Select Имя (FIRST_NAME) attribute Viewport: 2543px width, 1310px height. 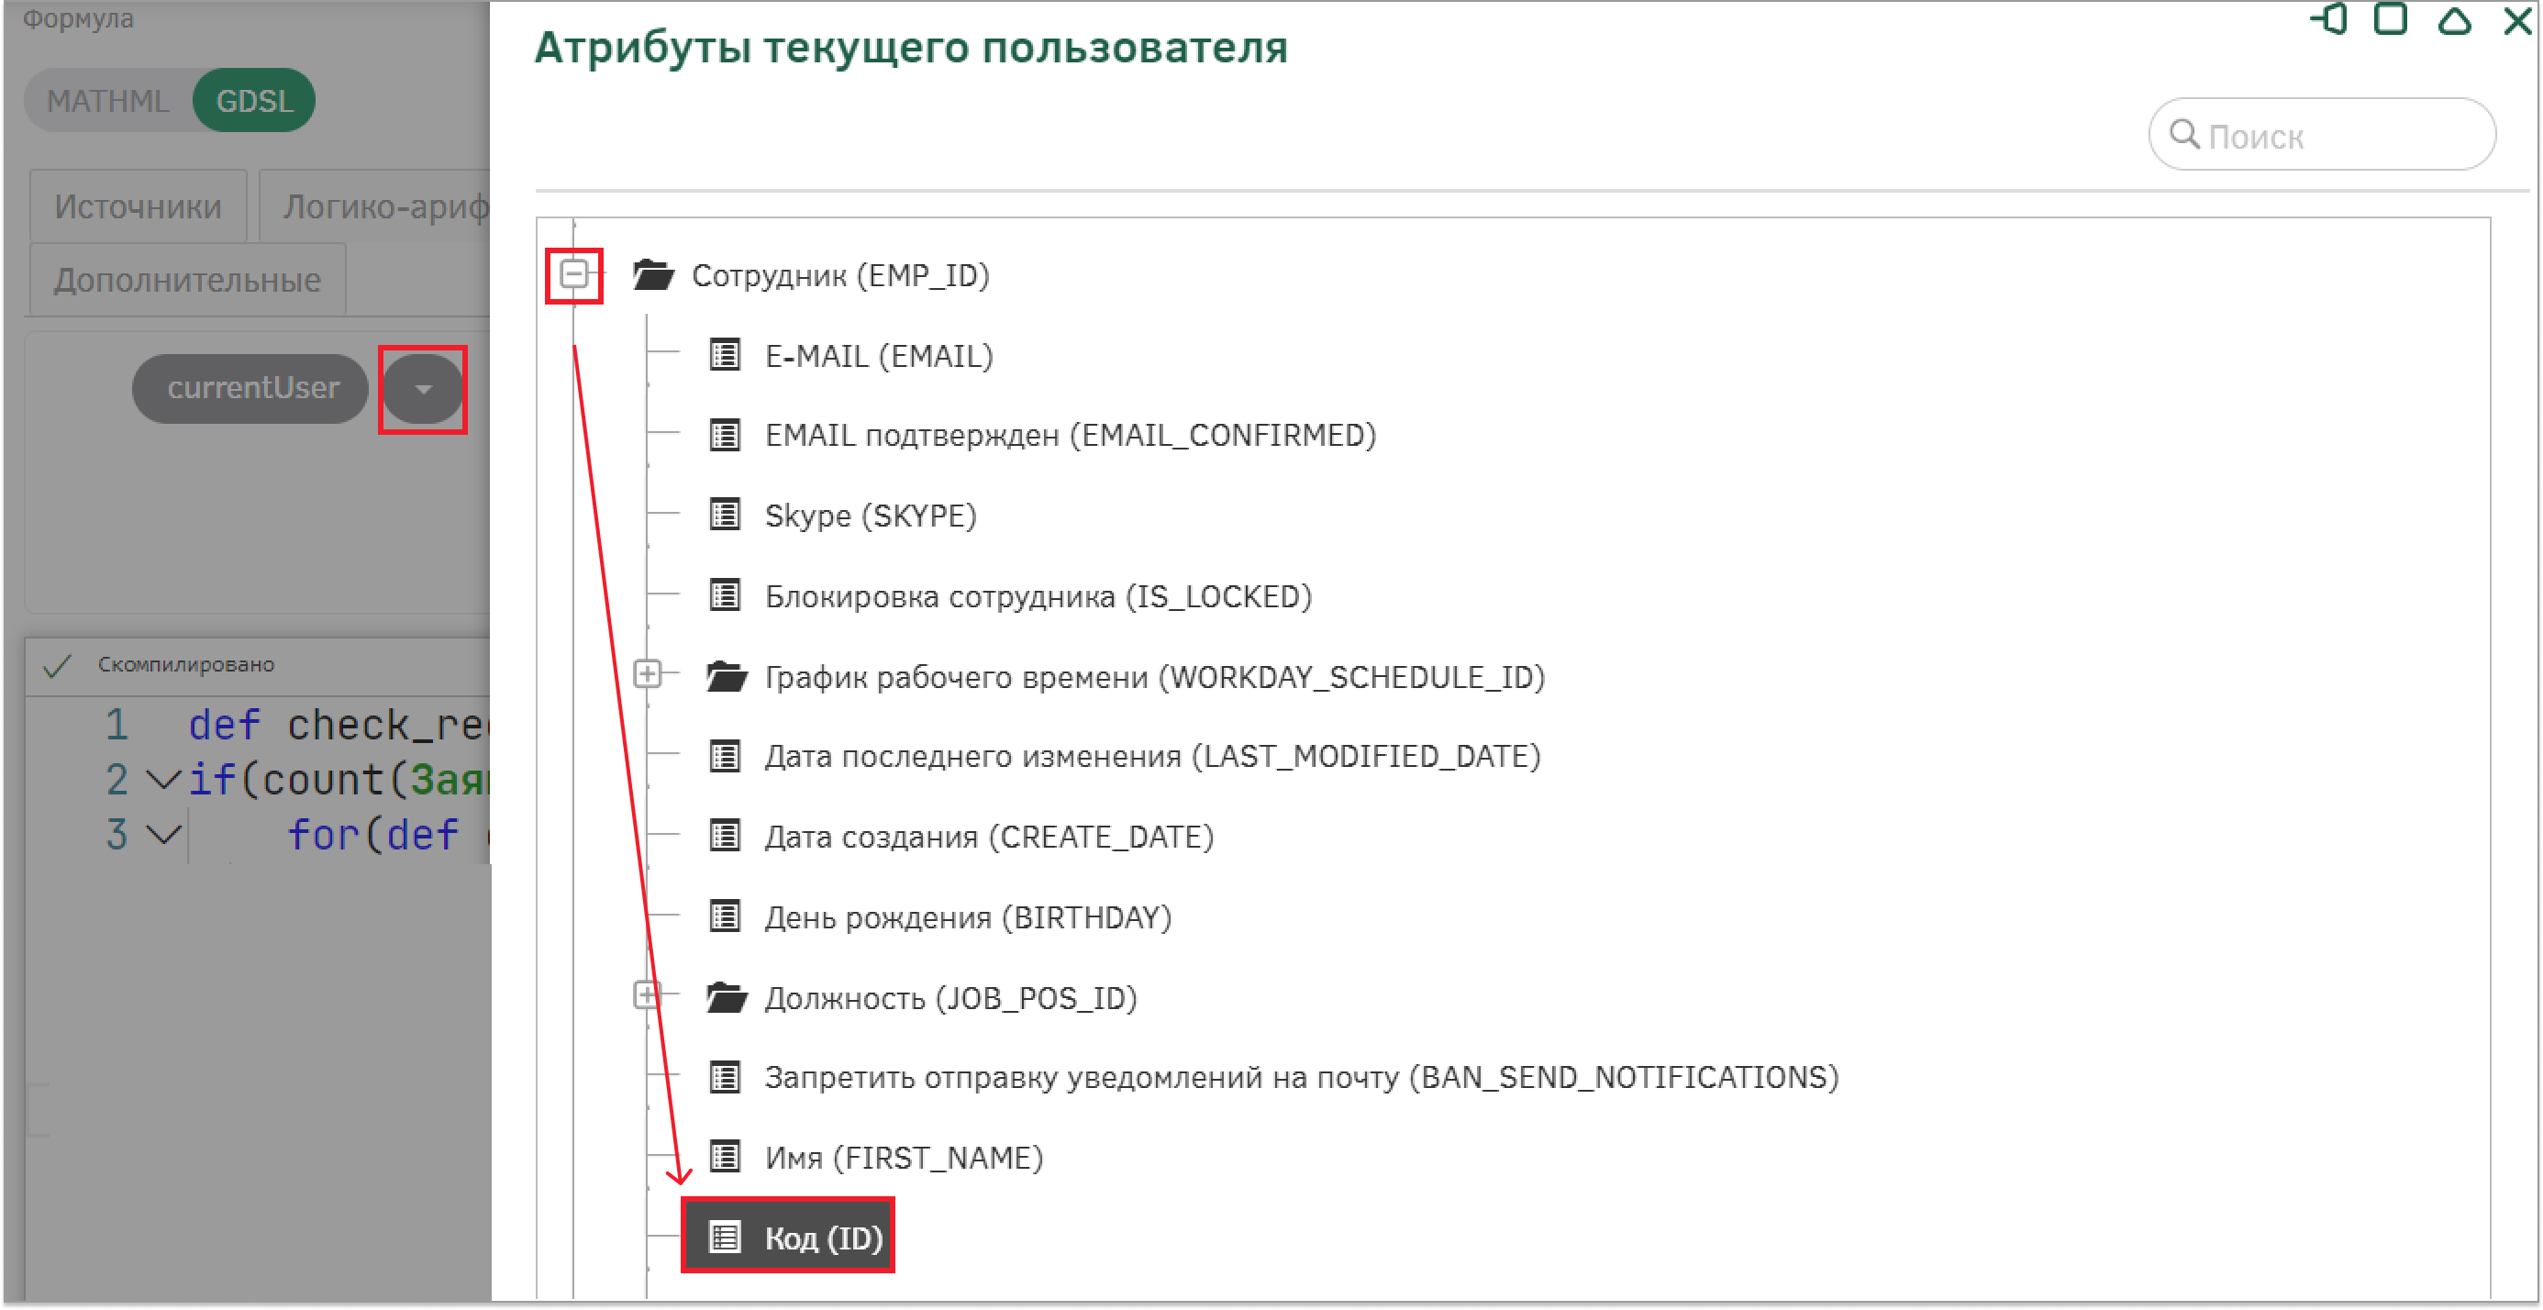pos(904,1157)
